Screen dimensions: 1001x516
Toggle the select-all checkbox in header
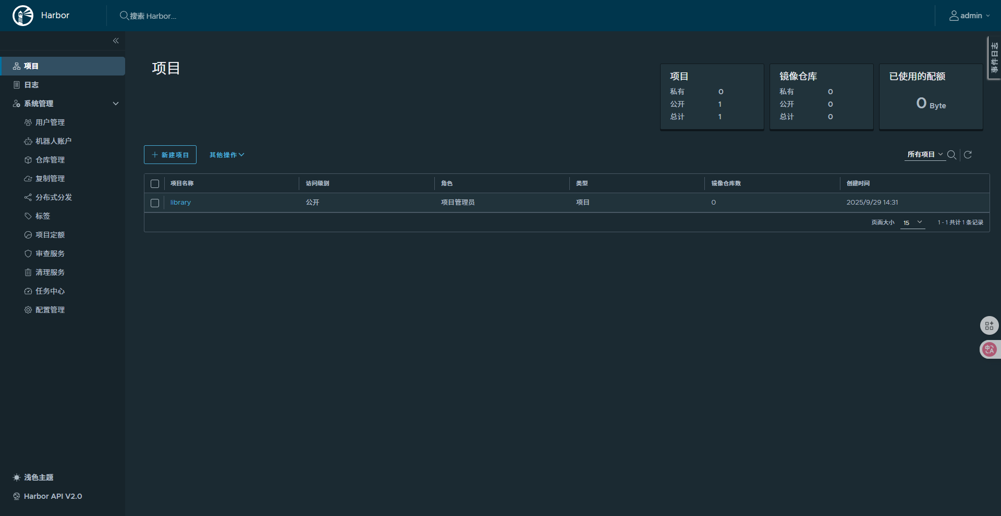pyautogui.click(x=155, y=184)
